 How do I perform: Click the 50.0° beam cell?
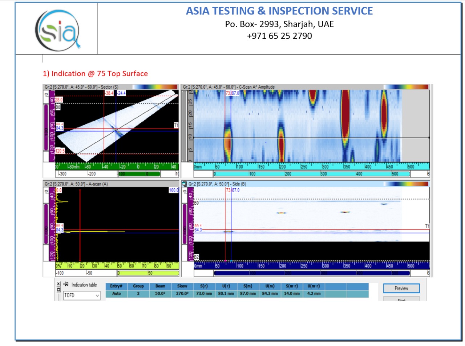click(x=160, y=294)
